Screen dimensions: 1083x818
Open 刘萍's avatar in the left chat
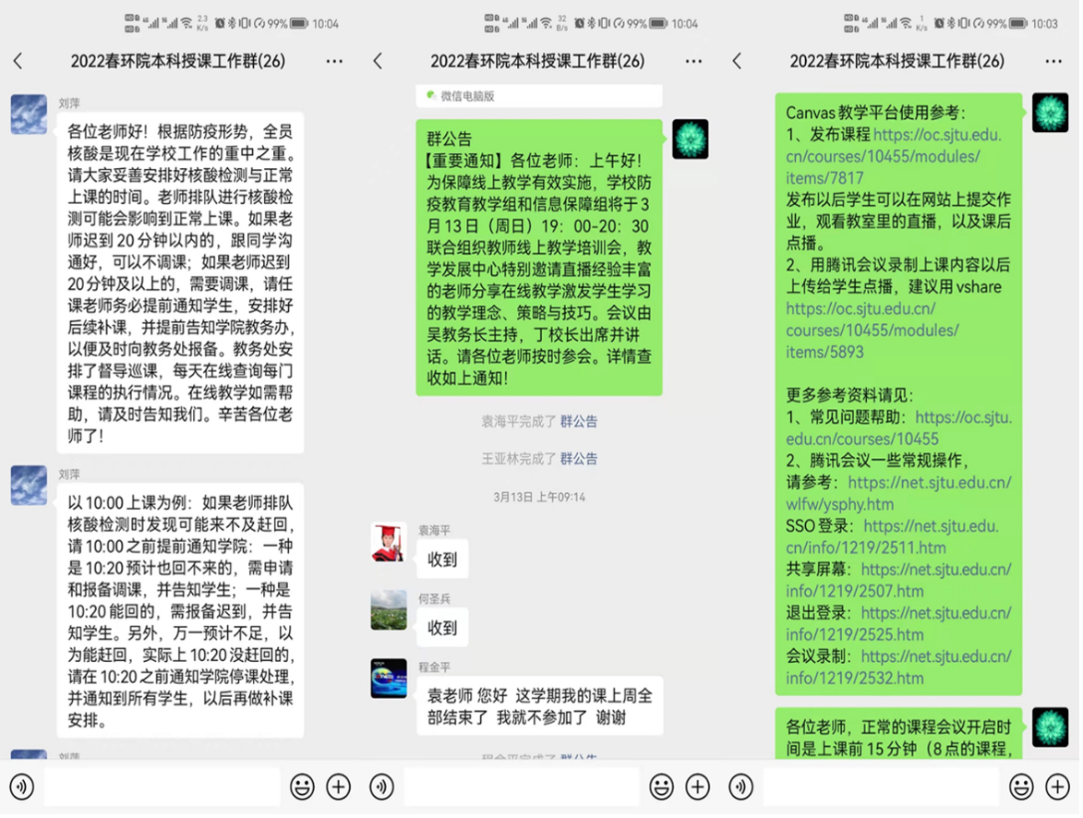[x=29, y=114]
